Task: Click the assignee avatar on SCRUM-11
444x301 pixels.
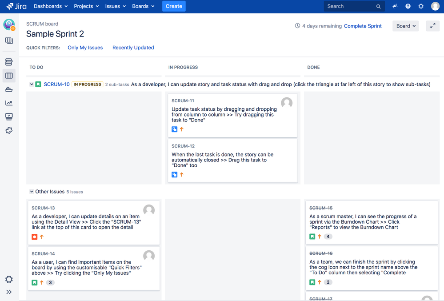Action: [x=287, y=103]
